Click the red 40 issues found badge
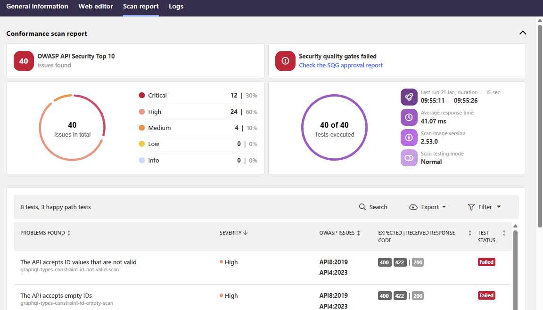The width and height of the screenshot is (543, 310). click(24, 61)
